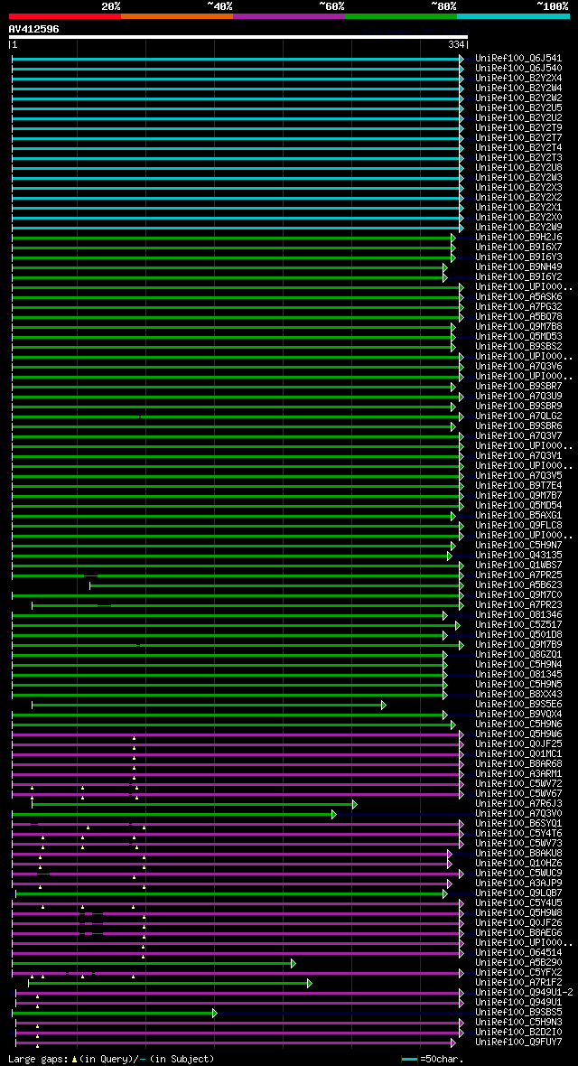The width and height of the screenshot is (578, 1066).
Task: Select the UniRef100_B9SBS5 label
Action: pyautogui.click(x=518, y=1013)
